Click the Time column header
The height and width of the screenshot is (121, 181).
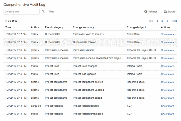[8, 27]
